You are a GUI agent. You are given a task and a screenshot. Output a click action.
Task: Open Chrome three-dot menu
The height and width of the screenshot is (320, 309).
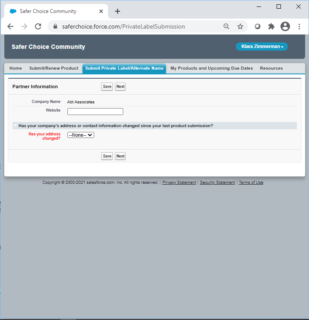click(299, 26)
